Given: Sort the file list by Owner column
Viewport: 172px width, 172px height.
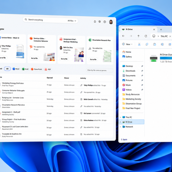Looking at the screenshot, I should (67, 78).
